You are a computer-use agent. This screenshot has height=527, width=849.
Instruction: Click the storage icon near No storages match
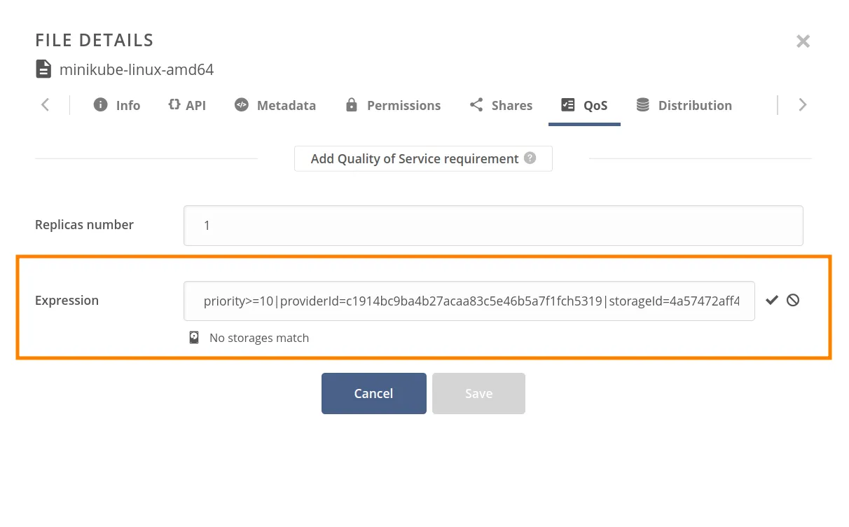[194, 337]
